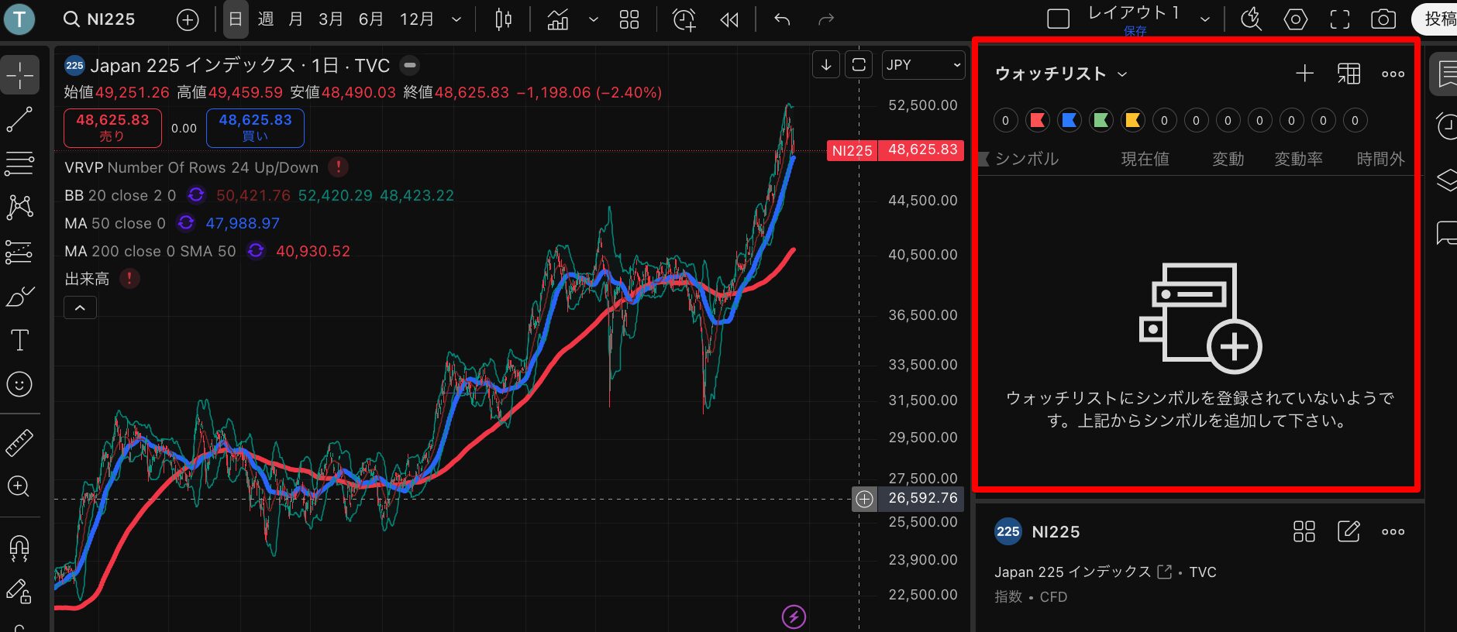The height and width of the screenshot is (632, 1457).
Task: Select the Text tool in left toolbar
Action: [x=19, y=340]
